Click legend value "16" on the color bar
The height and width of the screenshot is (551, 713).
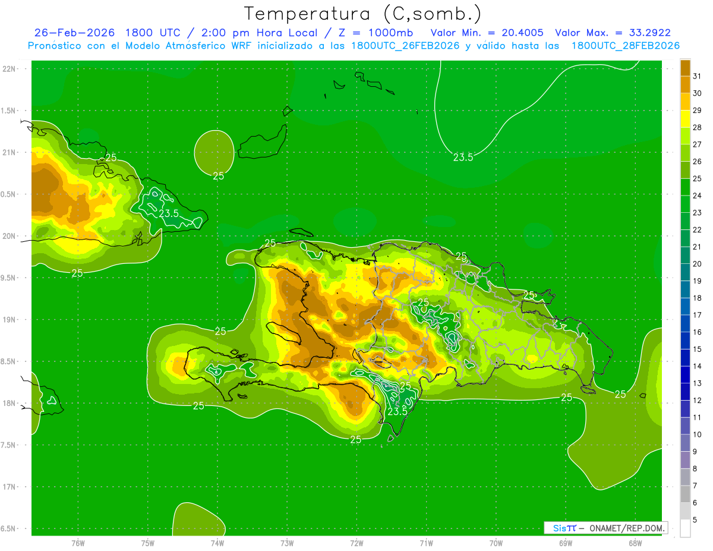[698, 332]
